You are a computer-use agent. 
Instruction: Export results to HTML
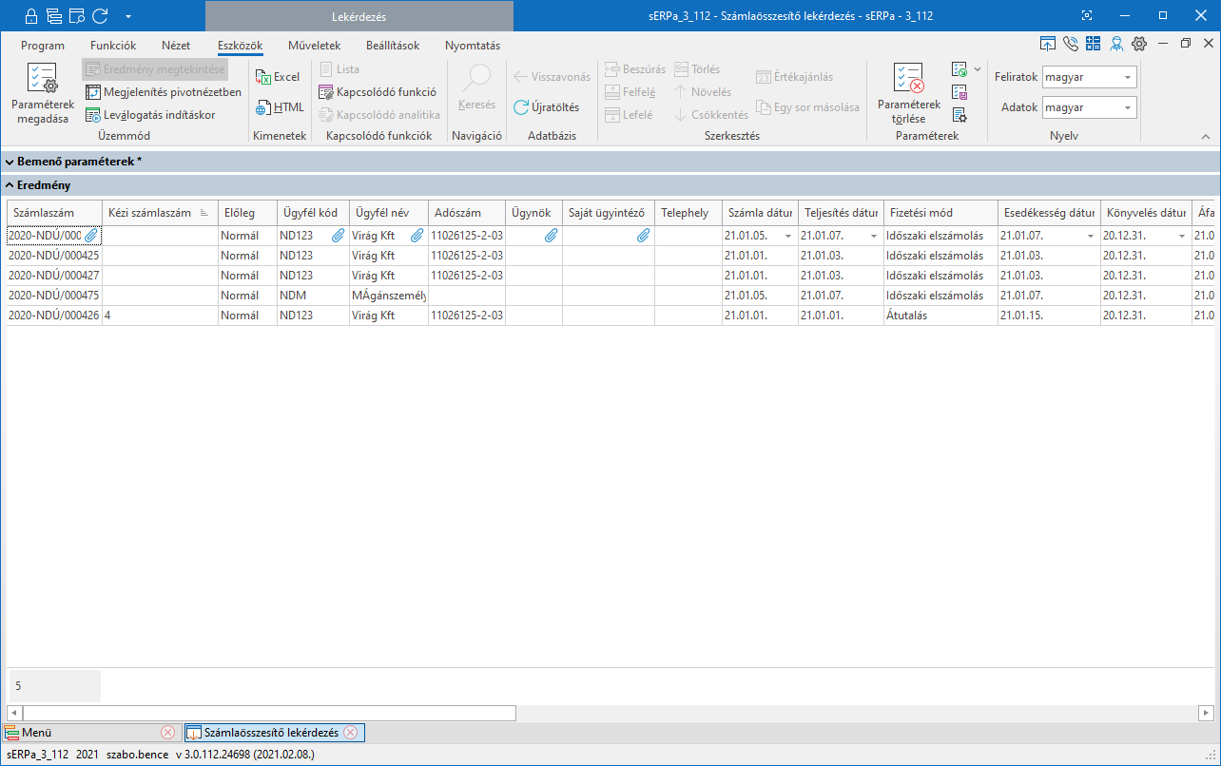pos(280,107)
